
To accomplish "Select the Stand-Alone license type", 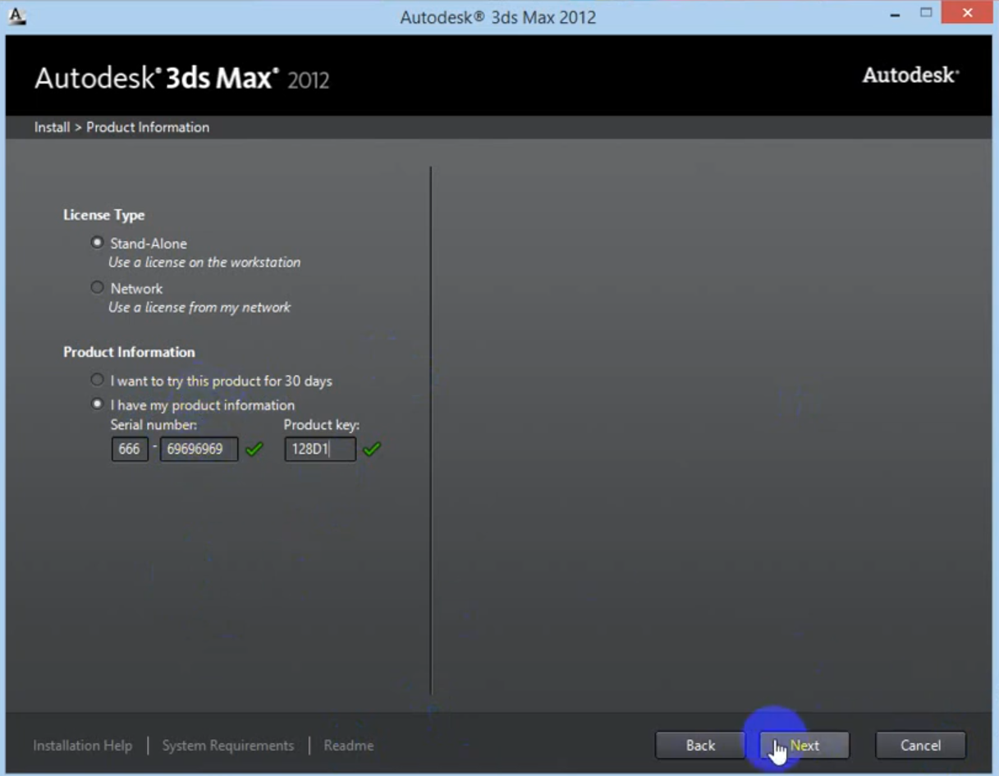I will tap(98, 244).
